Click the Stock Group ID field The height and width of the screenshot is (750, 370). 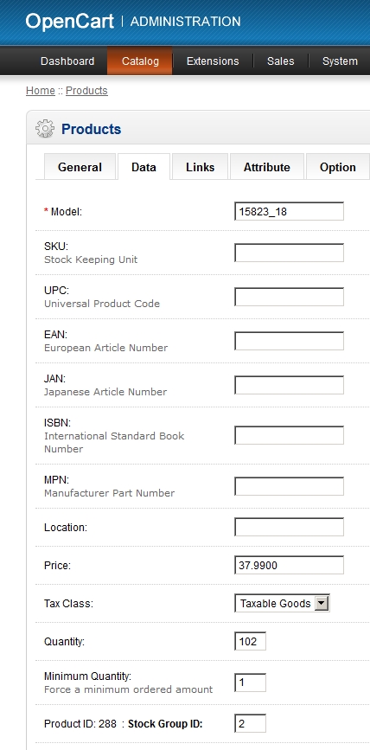point(250,724)
